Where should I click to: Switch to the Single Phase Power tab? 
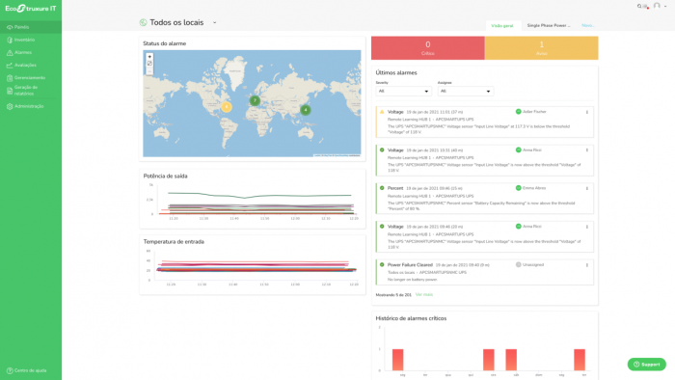tap(549, 25)
